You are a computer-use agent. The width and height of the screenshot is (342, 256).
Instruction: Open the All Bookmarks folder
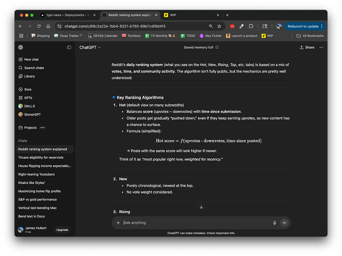tap(310, 36)
